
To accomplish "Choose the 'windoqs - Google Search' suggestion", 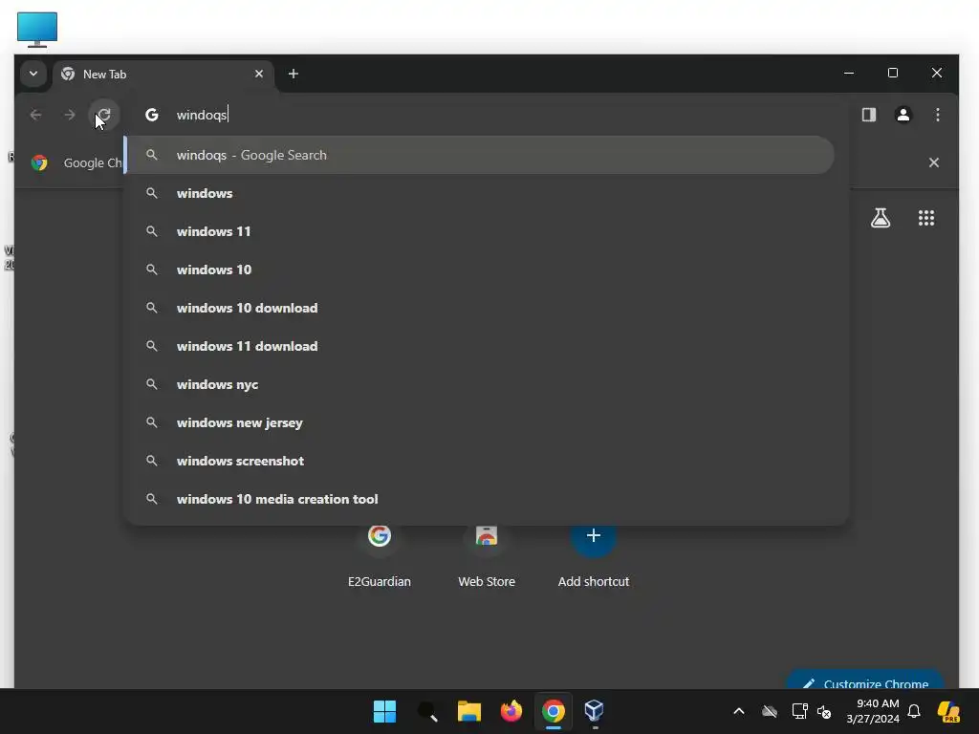I will (x=480, y=155).
